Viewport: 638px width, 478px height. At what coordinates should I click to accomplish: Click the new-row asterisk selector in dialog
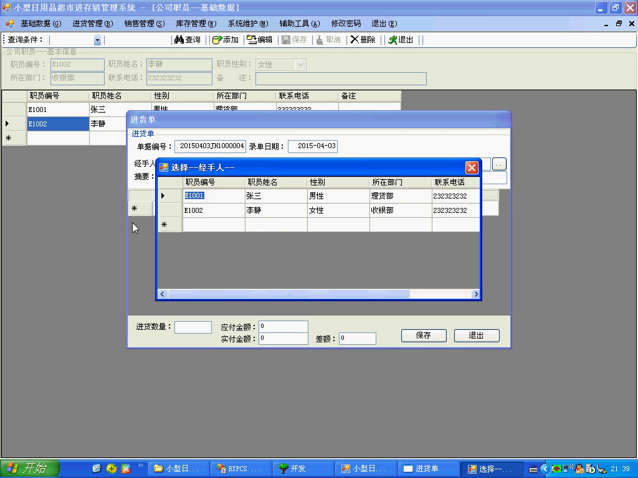[x=170, y=225]
